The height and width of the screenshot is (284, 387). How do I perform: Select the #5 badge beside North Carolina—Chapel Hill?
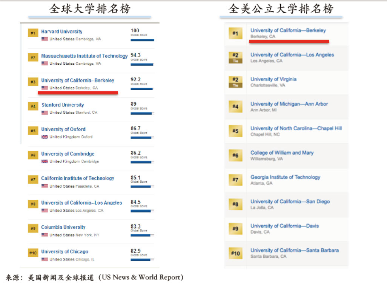(235, 131)
